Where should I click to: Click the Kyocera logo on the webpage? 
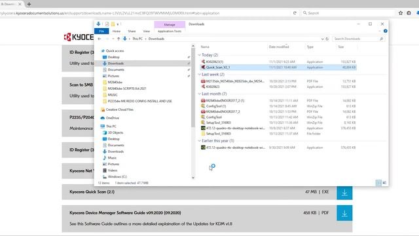click(79, 37)
